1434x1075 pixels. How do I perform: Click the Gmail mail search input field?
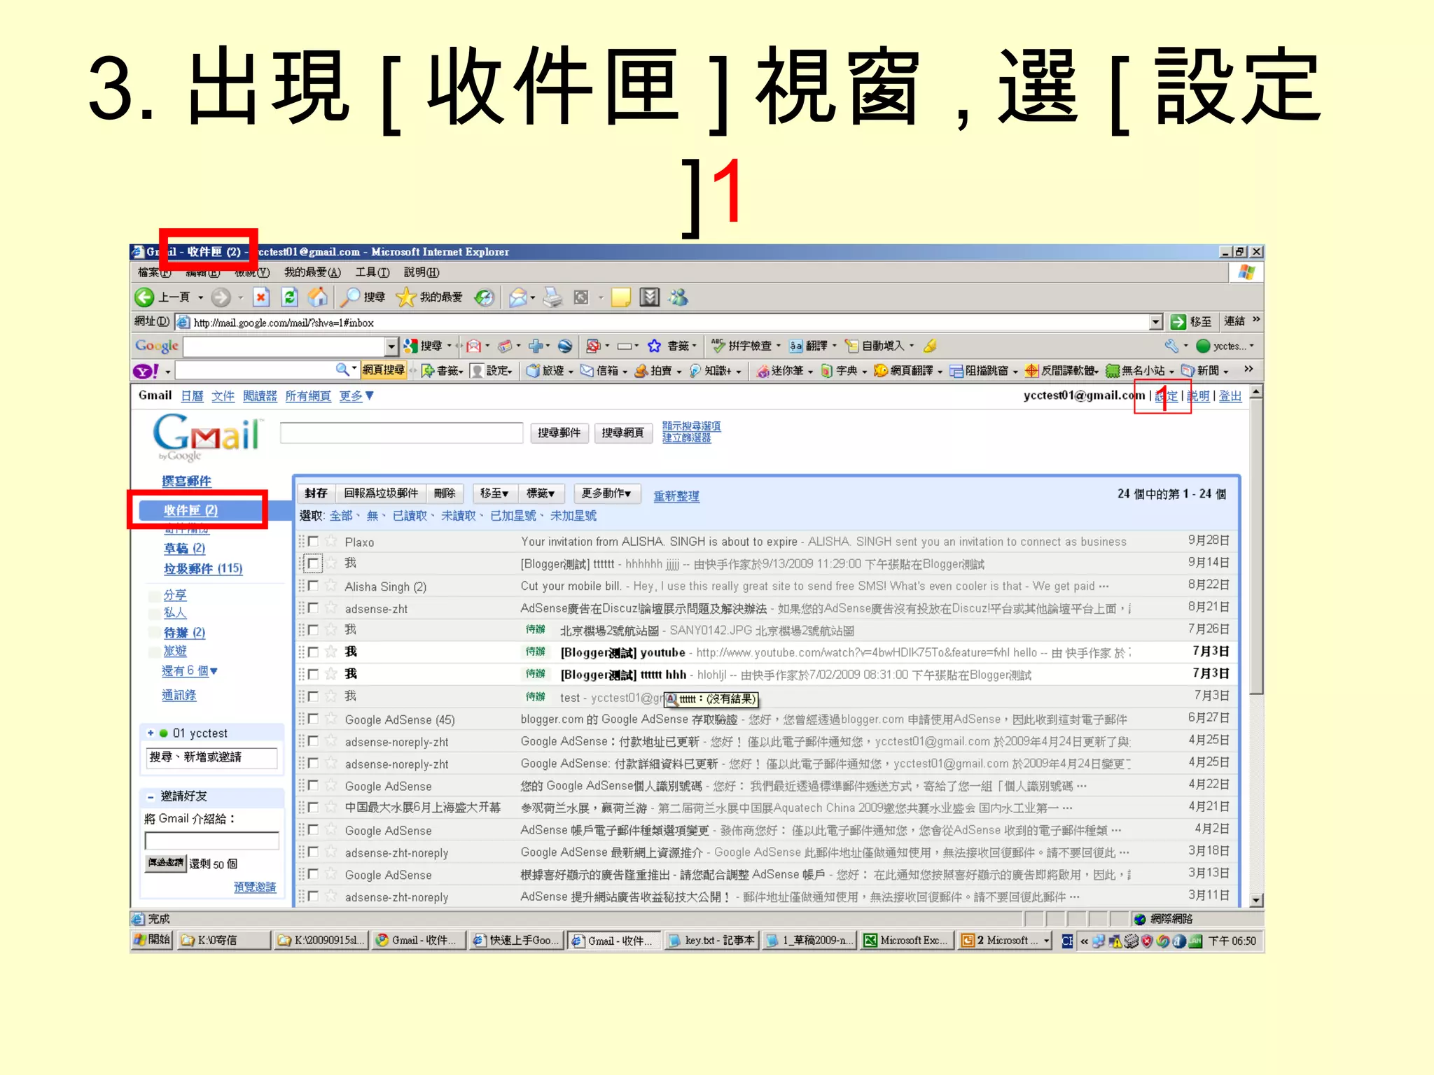[401, 433]
